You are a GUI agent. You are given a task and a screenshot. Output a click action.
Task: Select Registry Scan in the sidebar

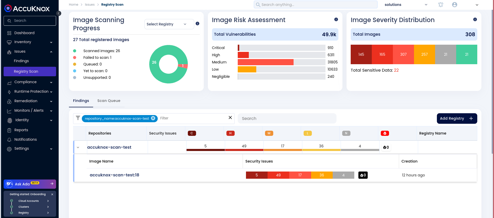coord(30,71)
